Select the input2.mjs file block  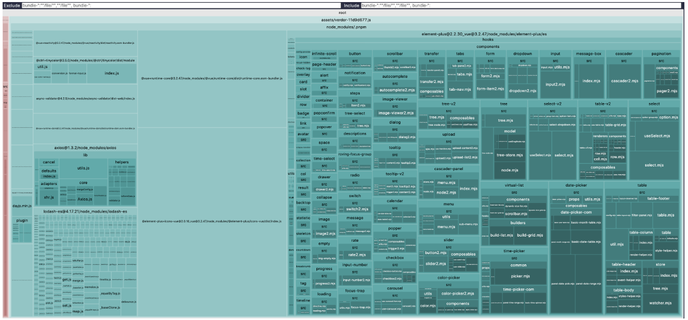[x=555, y=84]
